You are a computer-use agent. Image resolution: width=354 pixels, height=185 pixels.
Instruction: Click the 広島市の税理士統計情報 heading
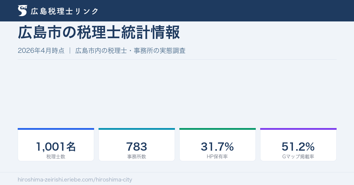(99, 33)
